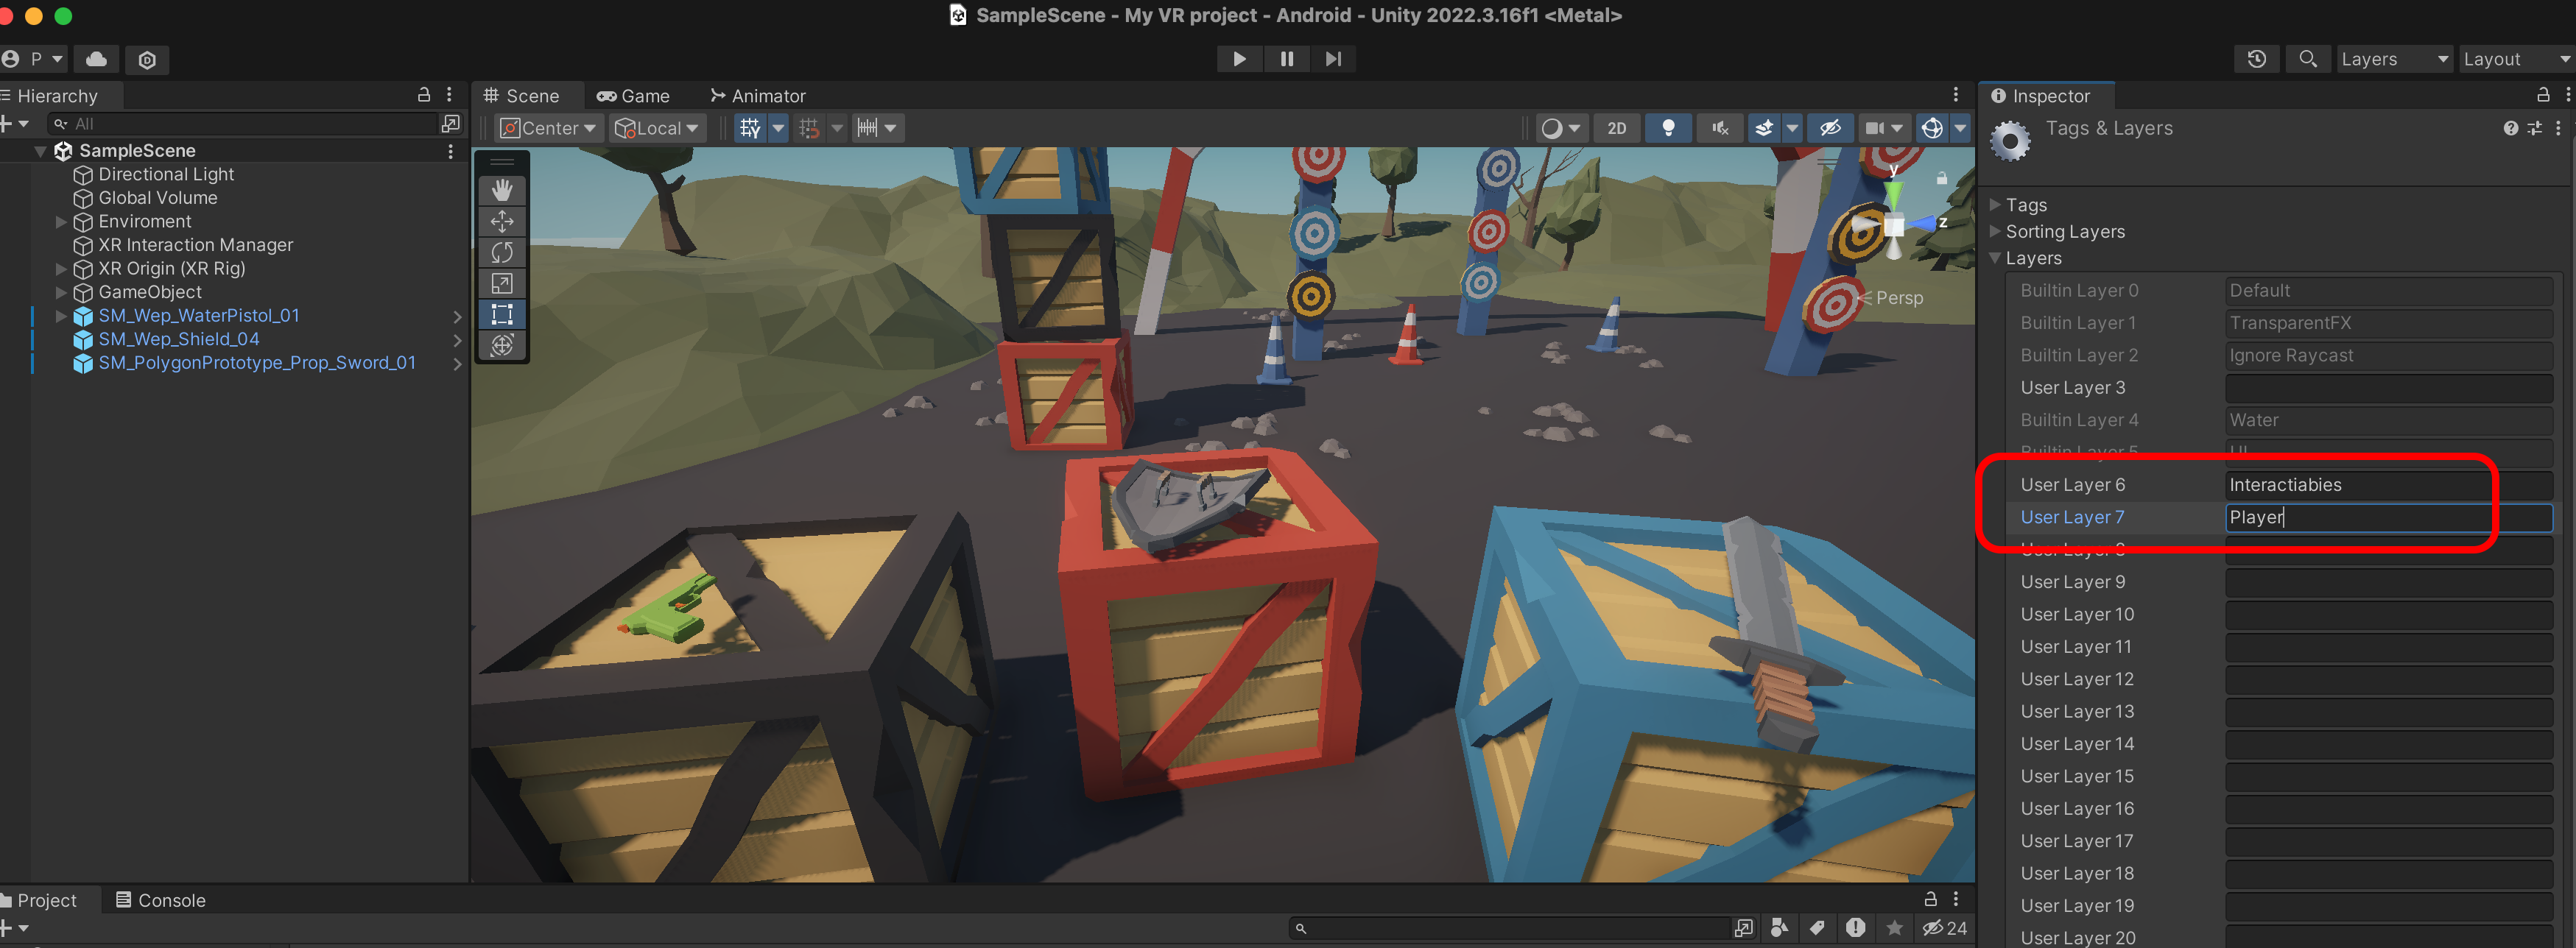Screen dimensions: 2576x948
Task: Toggle 2D scene view mode
Action: pyautogui.click(x=1616, y=128)
